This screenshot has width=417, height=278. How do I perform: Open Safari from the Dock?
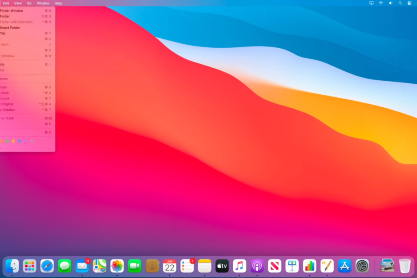click(47, 265)
